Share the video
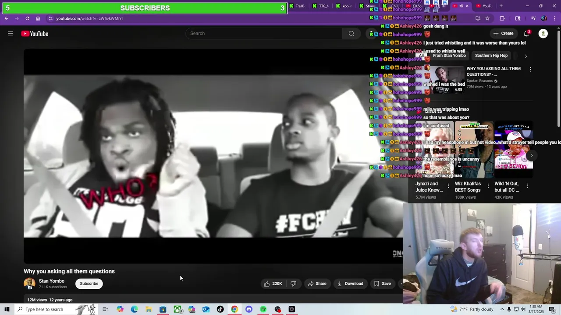The width and height of the screenshot is (561, 315). pos(317,283)
